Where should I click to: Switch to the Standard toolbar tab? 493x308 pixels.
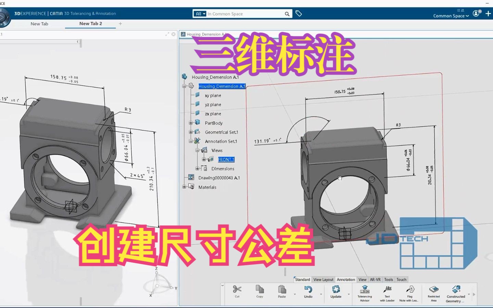coord(302,279)
